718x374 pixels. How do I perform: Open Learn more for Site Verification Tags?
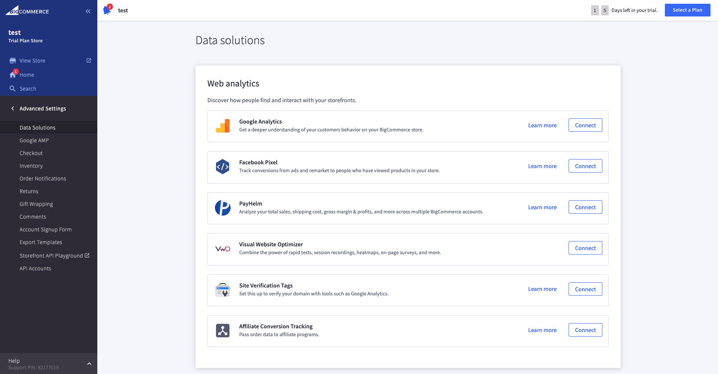(x=542, y=289)
